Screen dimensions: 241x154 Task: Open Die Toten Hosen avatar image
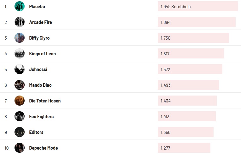(20, 101)
